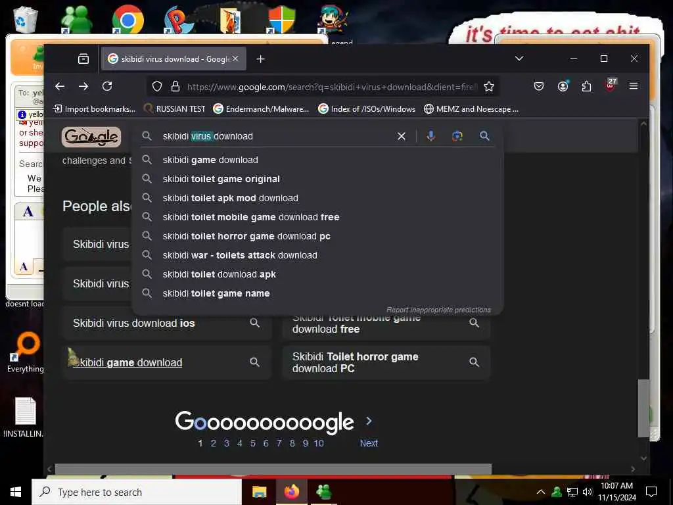
Task: Show hidden tray icons chevron
Action: (x=541, y=492)
